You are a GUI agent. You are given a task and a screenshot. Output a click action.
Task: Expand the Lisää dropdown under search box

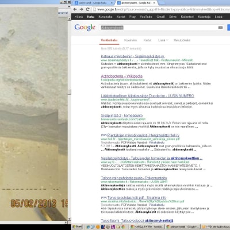tap(163, 40)
